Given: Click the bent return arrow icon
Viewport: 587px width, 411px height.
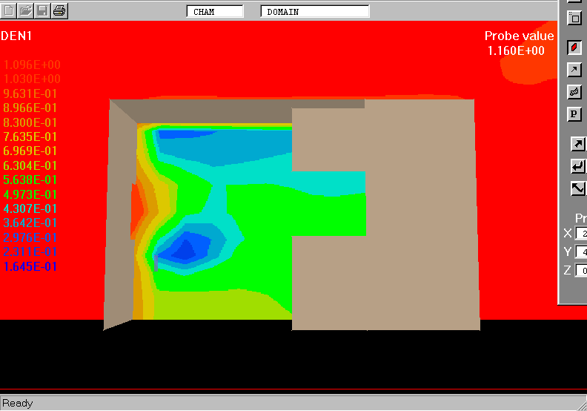Looking at the screenshot, I should pos(578,166).
